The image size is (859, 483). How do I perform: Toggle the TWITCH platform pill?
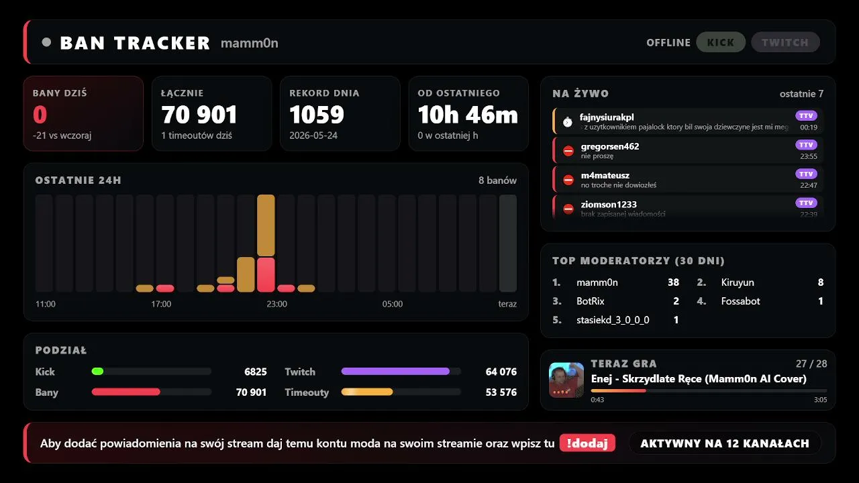coord(785,42)
